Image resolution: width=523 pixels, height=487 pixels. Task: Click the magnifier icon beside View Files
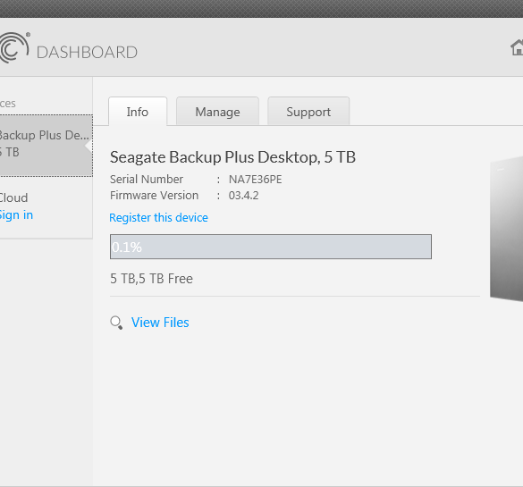point(116,323)
